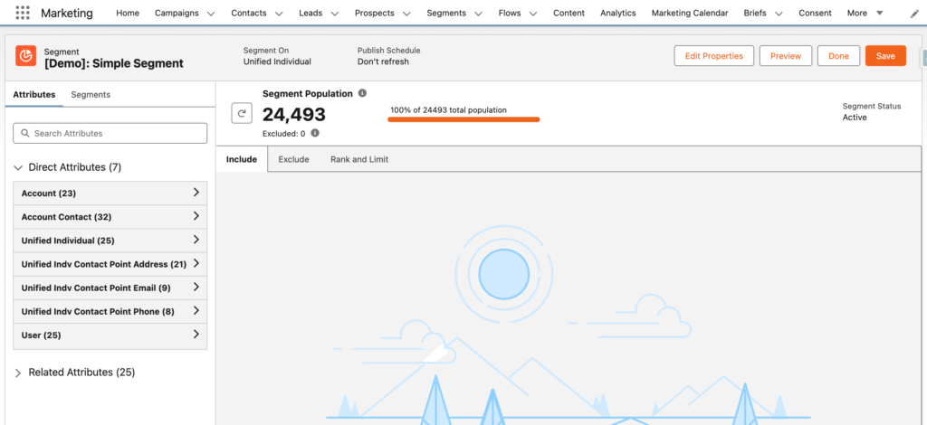Image resolution: width=927 pixels, height=425 pixels.
Task: Switch to the Rank and Limit tab
Action: [359, 159]
